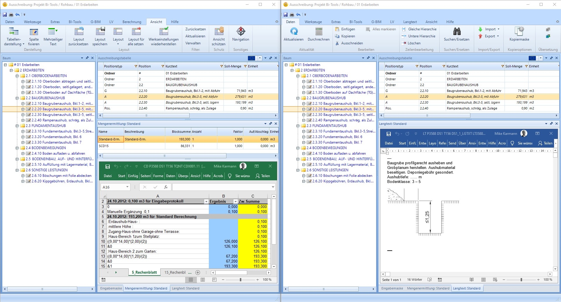Click the Aktualisieren icon in right window
Viewport: 561px width, 302px height.
(x=294, y=32)
